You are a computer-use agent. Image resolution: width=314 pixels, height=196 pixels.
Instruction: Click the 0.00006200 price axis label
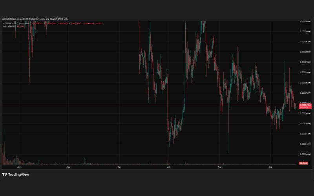[x=305, y=42]
